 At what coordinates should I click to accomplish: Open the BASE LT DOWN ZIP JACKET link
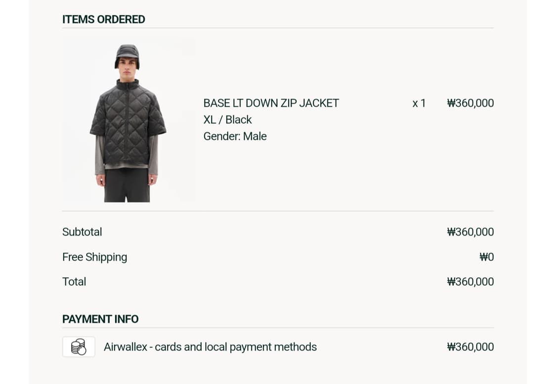271,103
